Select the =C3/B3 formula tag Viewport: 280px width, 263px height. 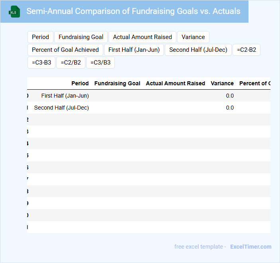[x=101, y=63]
